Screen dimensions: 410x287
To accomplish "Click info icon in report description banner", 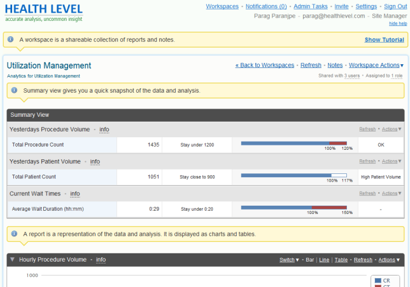I will (15, 234).
